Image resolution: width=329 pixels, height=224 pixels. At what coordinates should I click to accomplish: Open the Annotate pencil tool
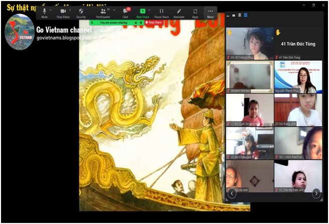click(179, 13)
